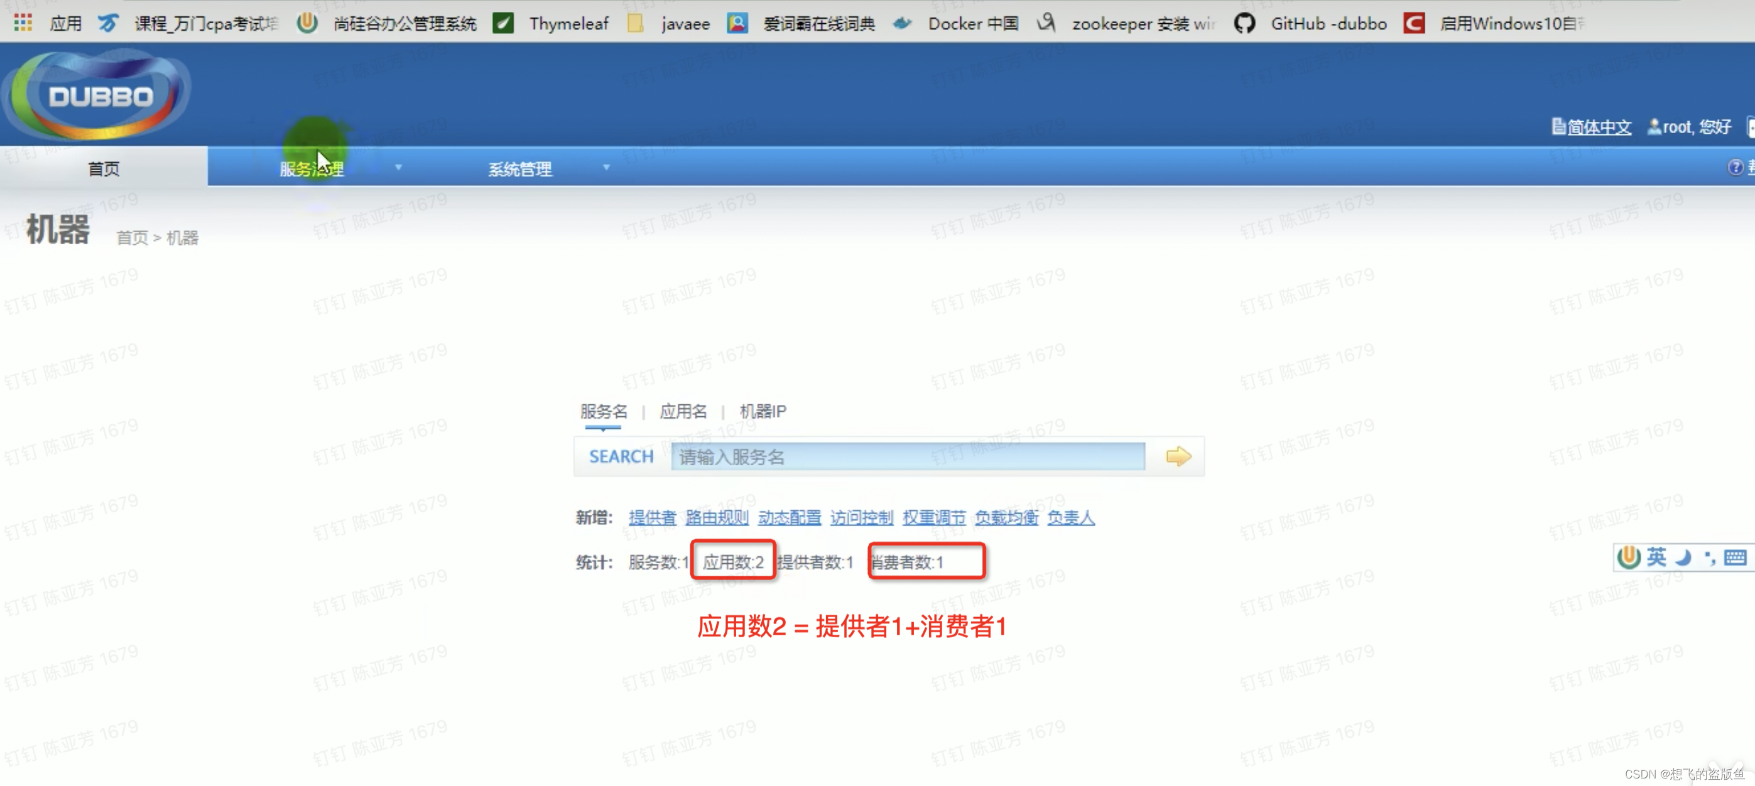This screenshot has width=1755, height=786.
Task: Expand the 系统管理 dropdown arrow
Action: [606, 167]
